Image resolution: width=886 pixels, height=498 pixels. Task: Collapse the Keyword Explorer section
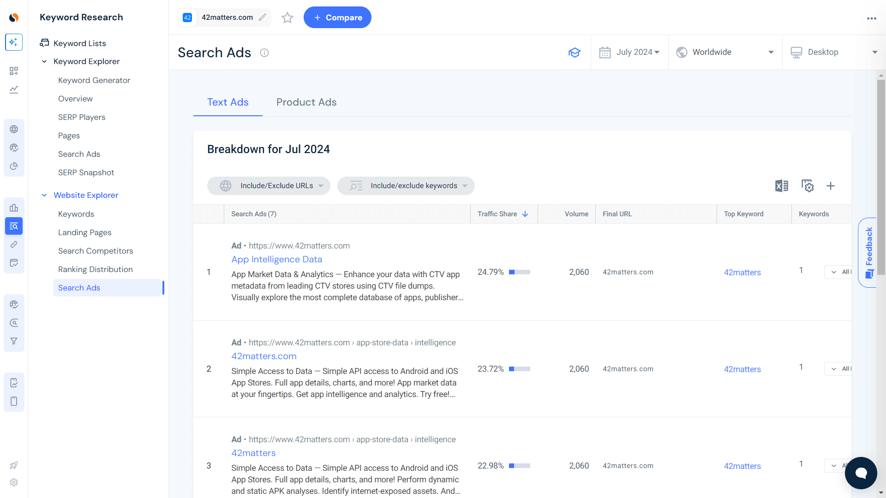[x=44, y=61]
